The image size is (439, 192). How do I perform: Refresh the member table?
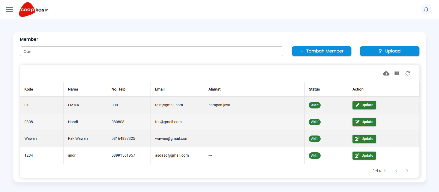pyautogui.click(x=408, y=73)
